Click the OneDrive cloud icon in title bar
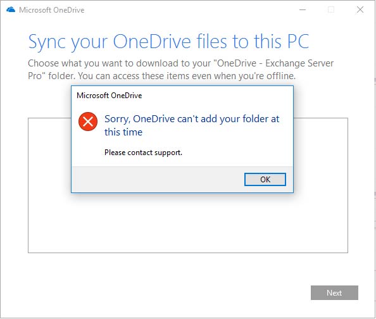 (11, 10)
